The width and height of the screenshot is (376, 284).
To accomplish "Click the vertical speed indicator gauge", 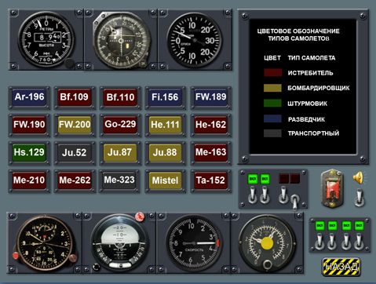I will click(195, 40).
